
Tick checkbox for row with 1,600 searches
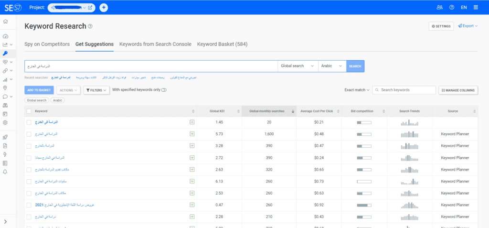[x=29, y=134]
